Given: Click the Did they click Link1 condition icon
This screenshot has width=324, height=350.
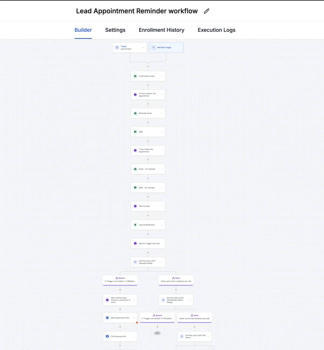Looking at the screenshot, I should pos(135,262).
